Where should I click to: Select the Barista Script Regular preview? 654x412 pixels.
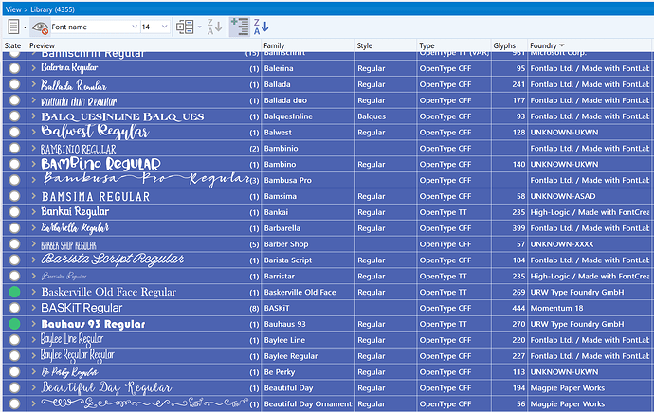(113, 260)
